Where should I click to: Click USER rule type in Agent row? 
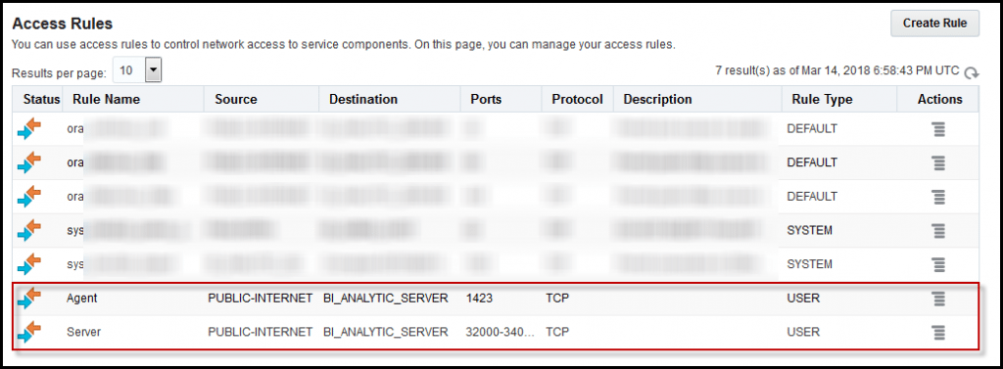coord(803,298)
